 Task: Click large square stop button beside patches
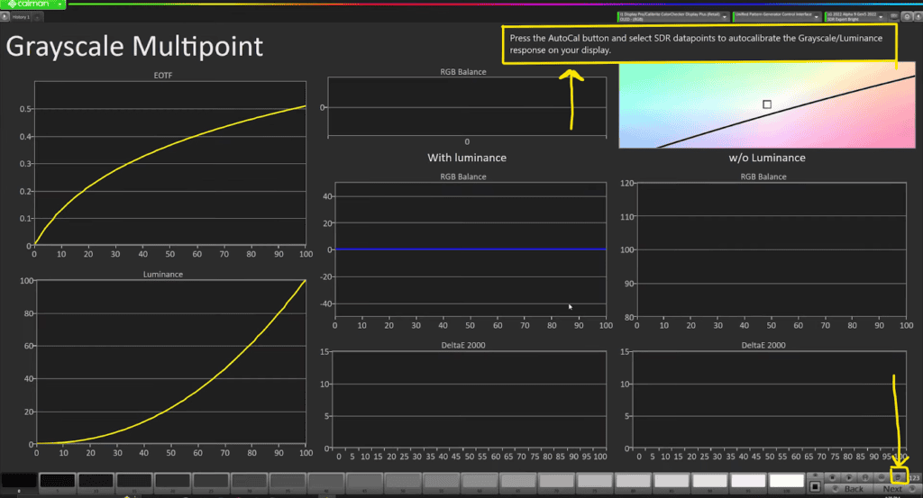point(815,487)
